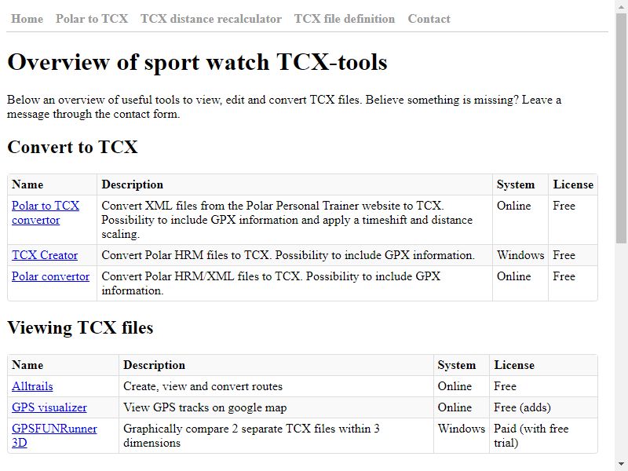Click the 'Convert Polar HRM/XML files' description

[x=271, y=283]
